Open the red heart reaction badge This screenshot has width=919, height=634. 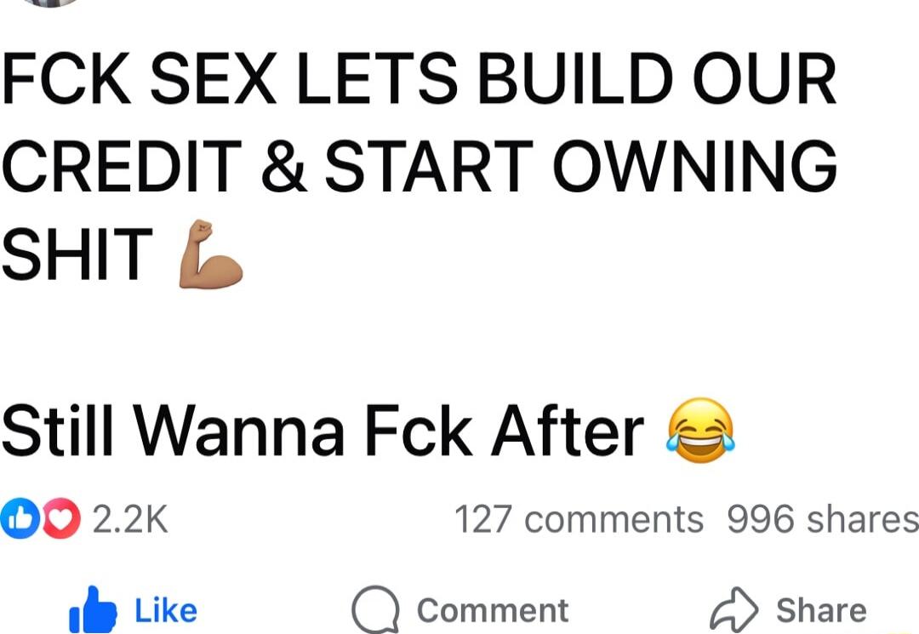[x=61, y=518]
